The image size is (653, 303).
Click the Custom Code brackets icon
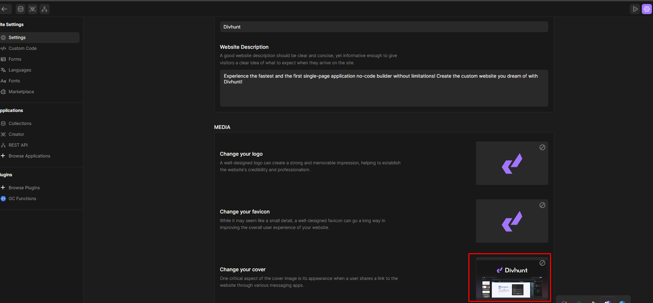tap(3, 48)
